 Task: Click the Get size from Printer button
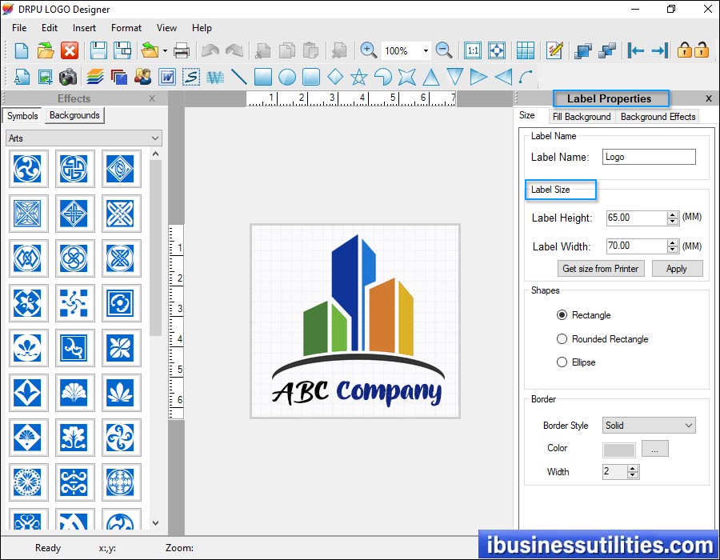(x=601, y=269)
